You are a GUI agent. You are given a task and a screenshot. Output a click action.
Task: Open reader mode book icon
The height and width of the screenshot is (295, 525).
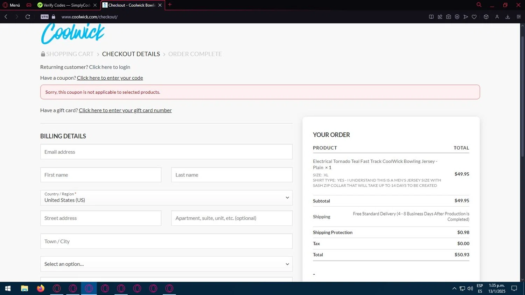(431, 17)
